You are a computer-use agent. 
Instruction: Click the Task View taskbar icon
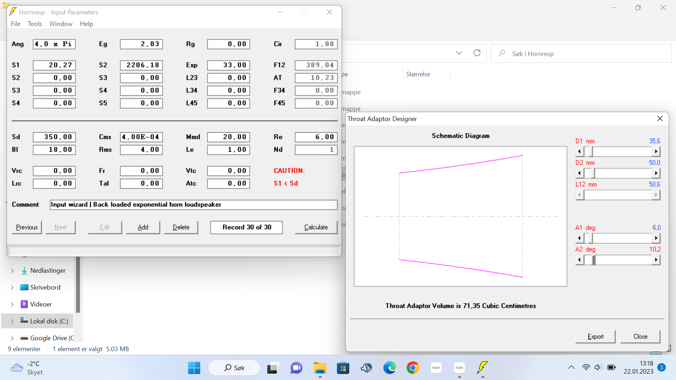coord(273,368)
